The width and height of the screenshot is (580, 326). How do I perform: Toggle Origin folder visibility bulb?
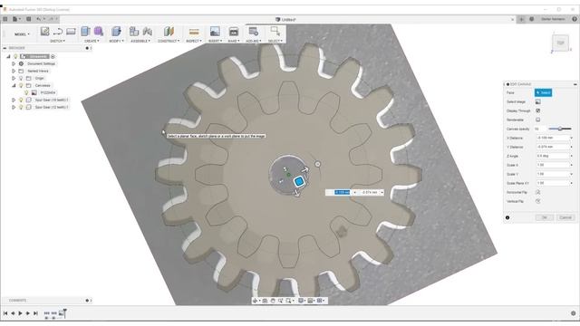pos(21,78)
